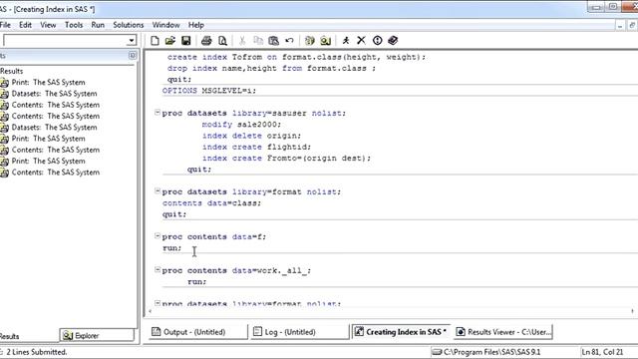Open Print Preview from the toolbar

click(222, 40)
